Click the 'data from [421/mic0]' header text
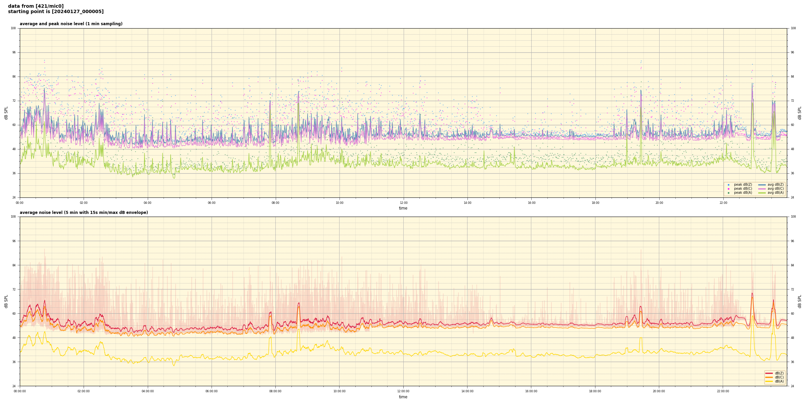806x403 pixels. pos(36,6)
